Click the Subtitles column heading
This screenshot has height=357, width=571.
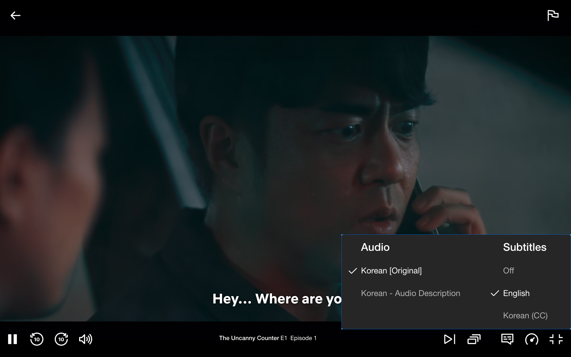pyautogui.click(x=525, y=247)
